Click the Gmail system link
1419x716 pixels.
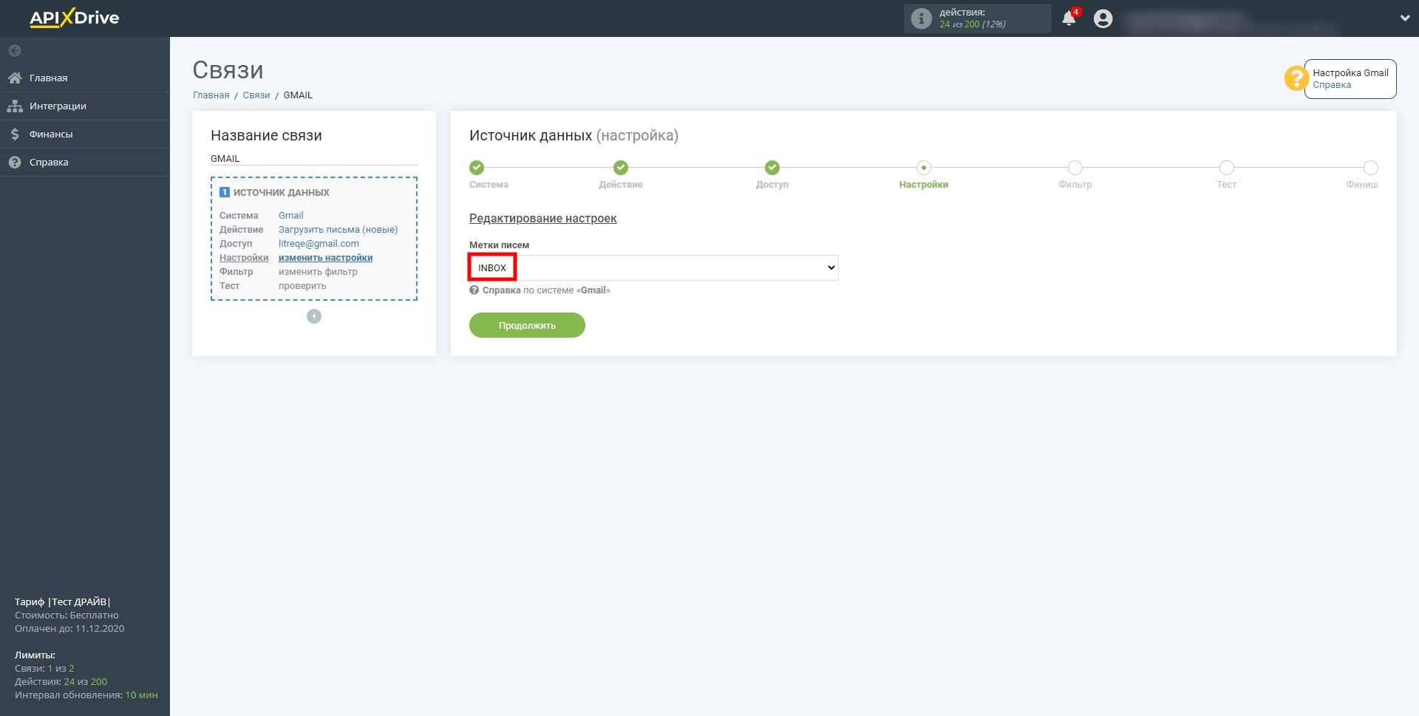(x=291, y=216)
